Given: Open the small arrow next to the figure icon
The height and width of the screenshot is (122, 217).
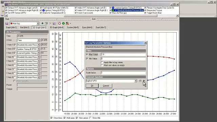Looking at the screenshot, I should click(x=71, y=23).
